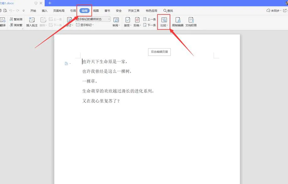288x184 pixels.
Task: Open the Translate tool
Action: pyautogui.click(x=3, y=21)
